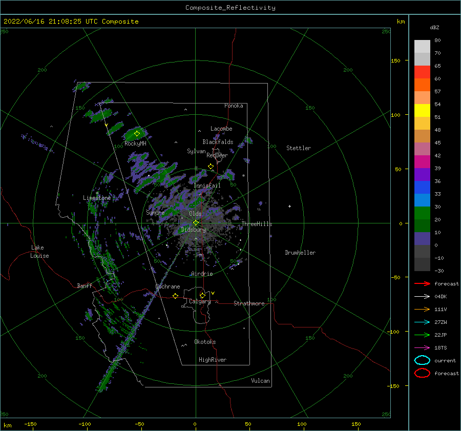Click the red forecast ellipse in legend

[x=422, y=373]
